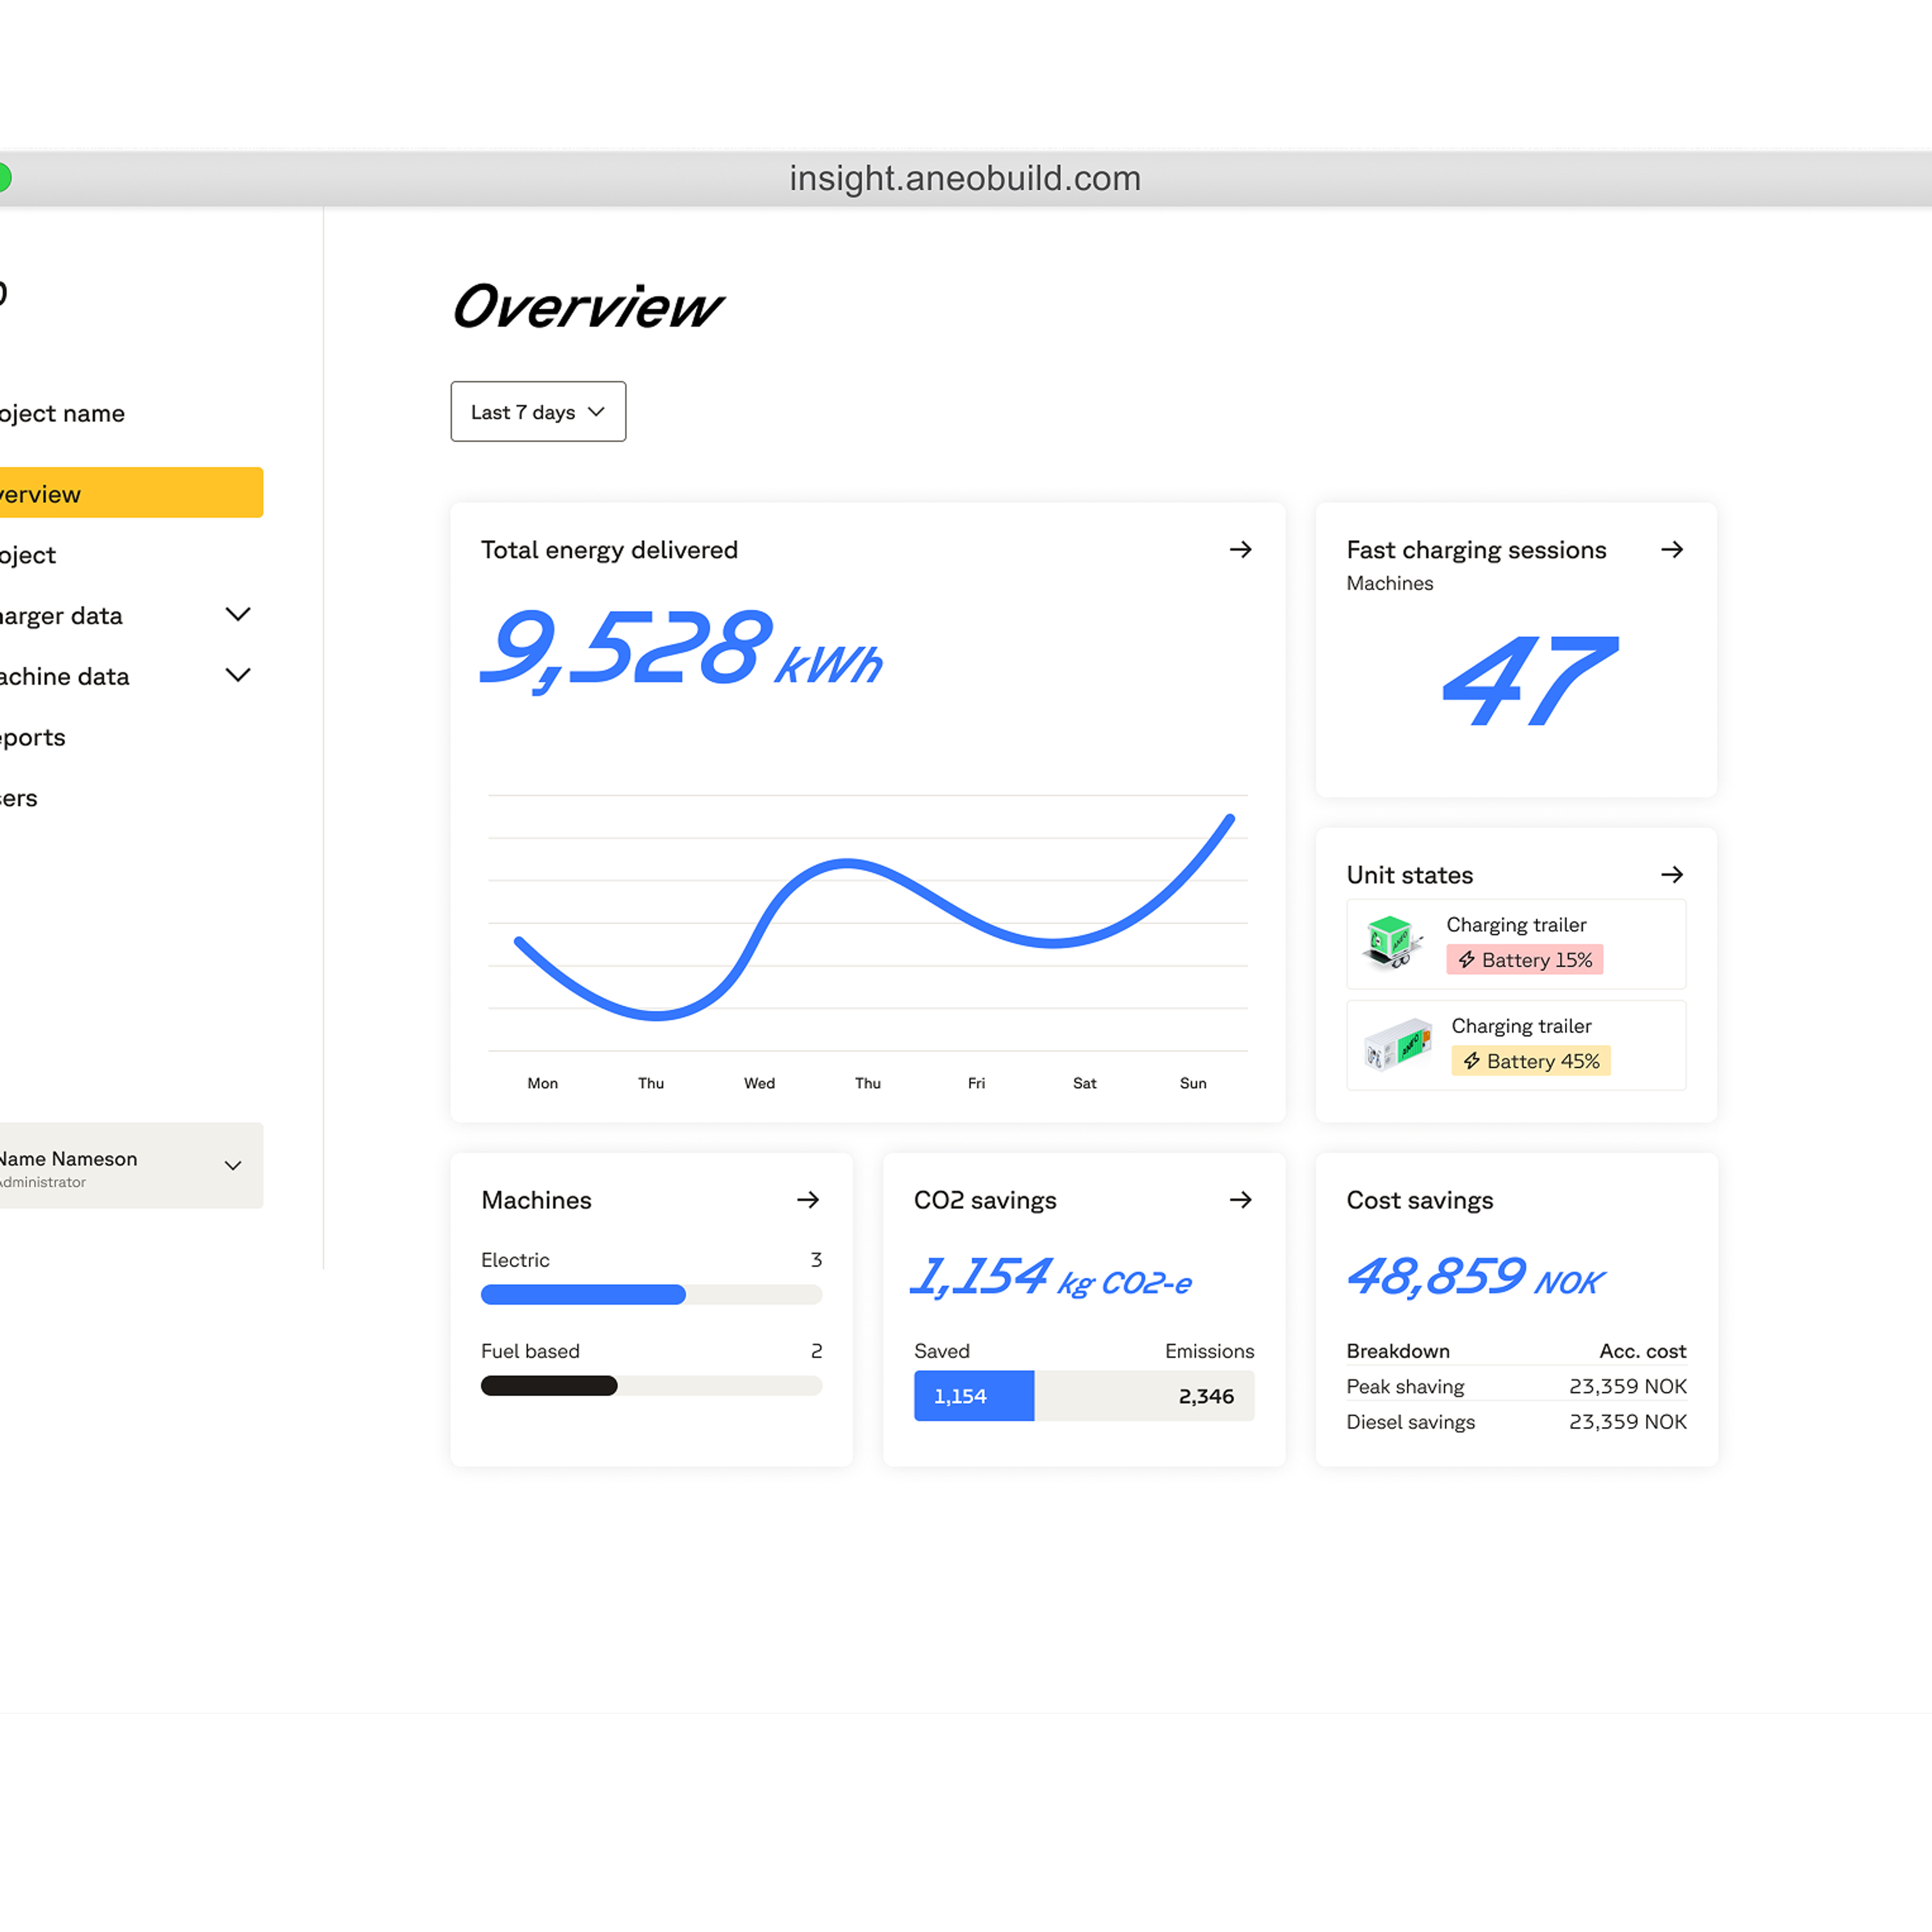Click the Wed axis label
This screenshot has width=1932, height=1932.
point(759,1083)
